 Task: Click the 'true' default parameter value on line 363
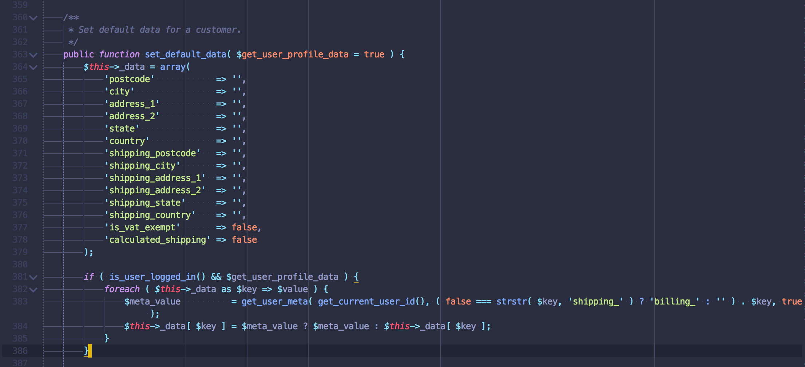(374, 55)
